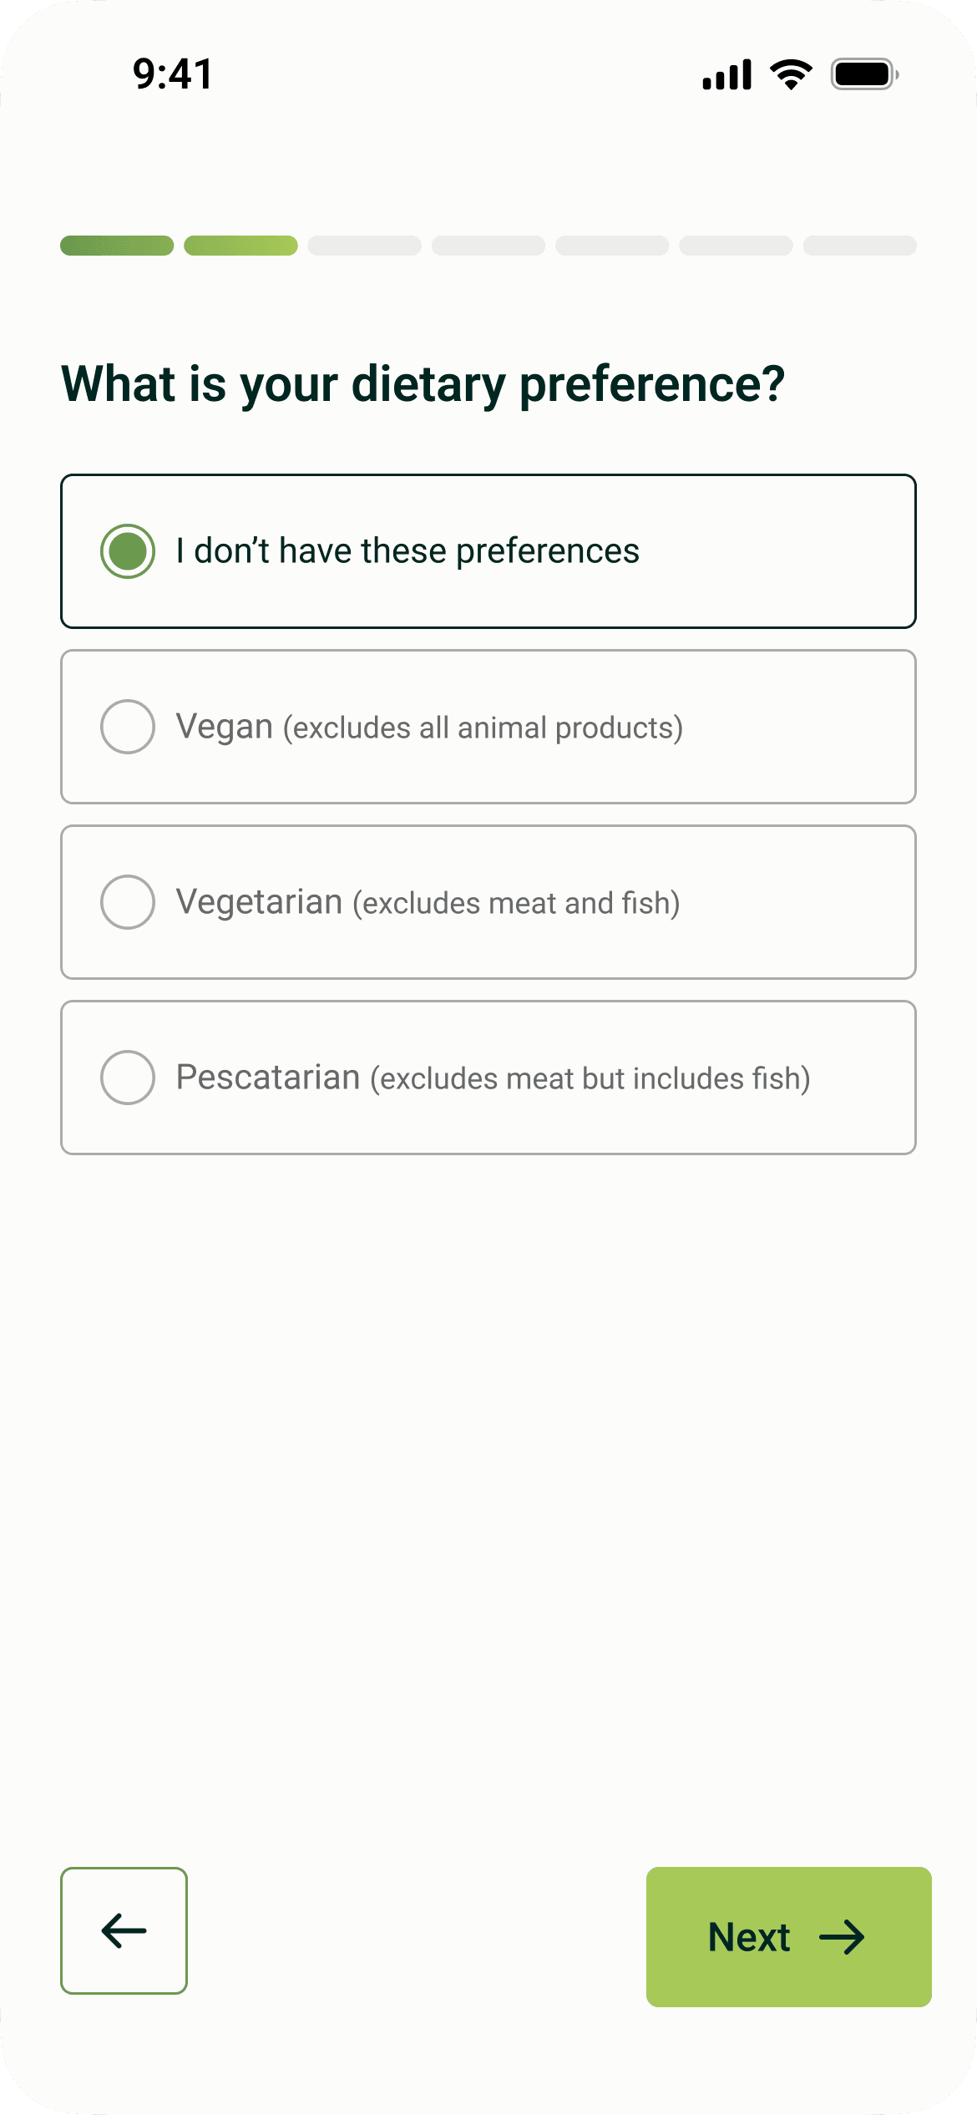Choose the Vegan option card text

[429, 727]
